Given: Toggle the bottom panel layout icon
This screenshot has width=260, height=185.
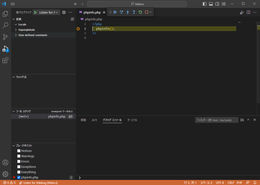Looking at the screenshot, I should tap(211, 4).
